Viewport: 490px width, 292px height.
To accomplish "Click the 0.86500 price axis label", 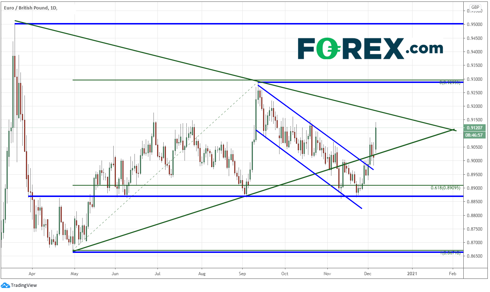I will pyautogui.click(x=474, y=256).
